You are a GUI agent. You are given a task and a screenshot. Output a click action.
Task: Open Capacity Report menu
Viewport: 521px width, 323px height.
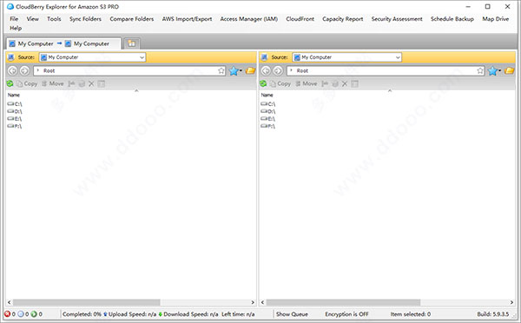click(x=343, y=19)
